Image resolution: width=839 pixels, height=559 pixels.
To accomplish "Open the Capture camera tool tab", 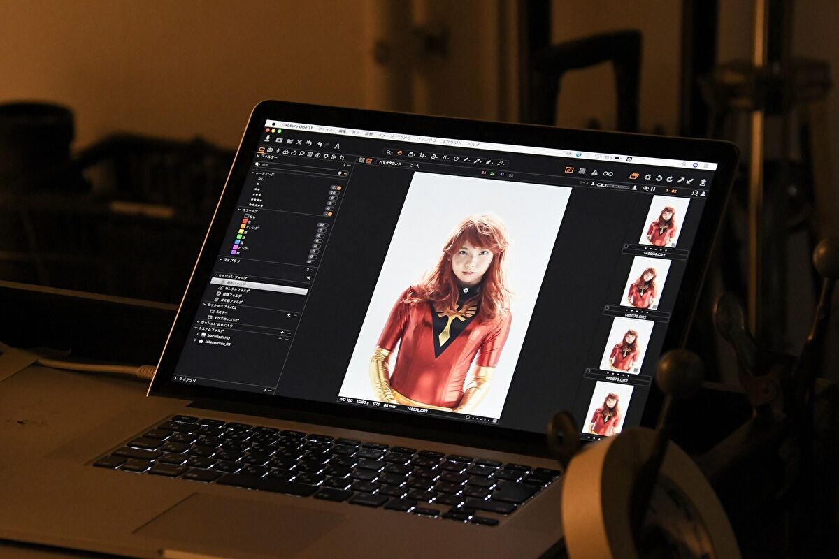I will 270,150.
